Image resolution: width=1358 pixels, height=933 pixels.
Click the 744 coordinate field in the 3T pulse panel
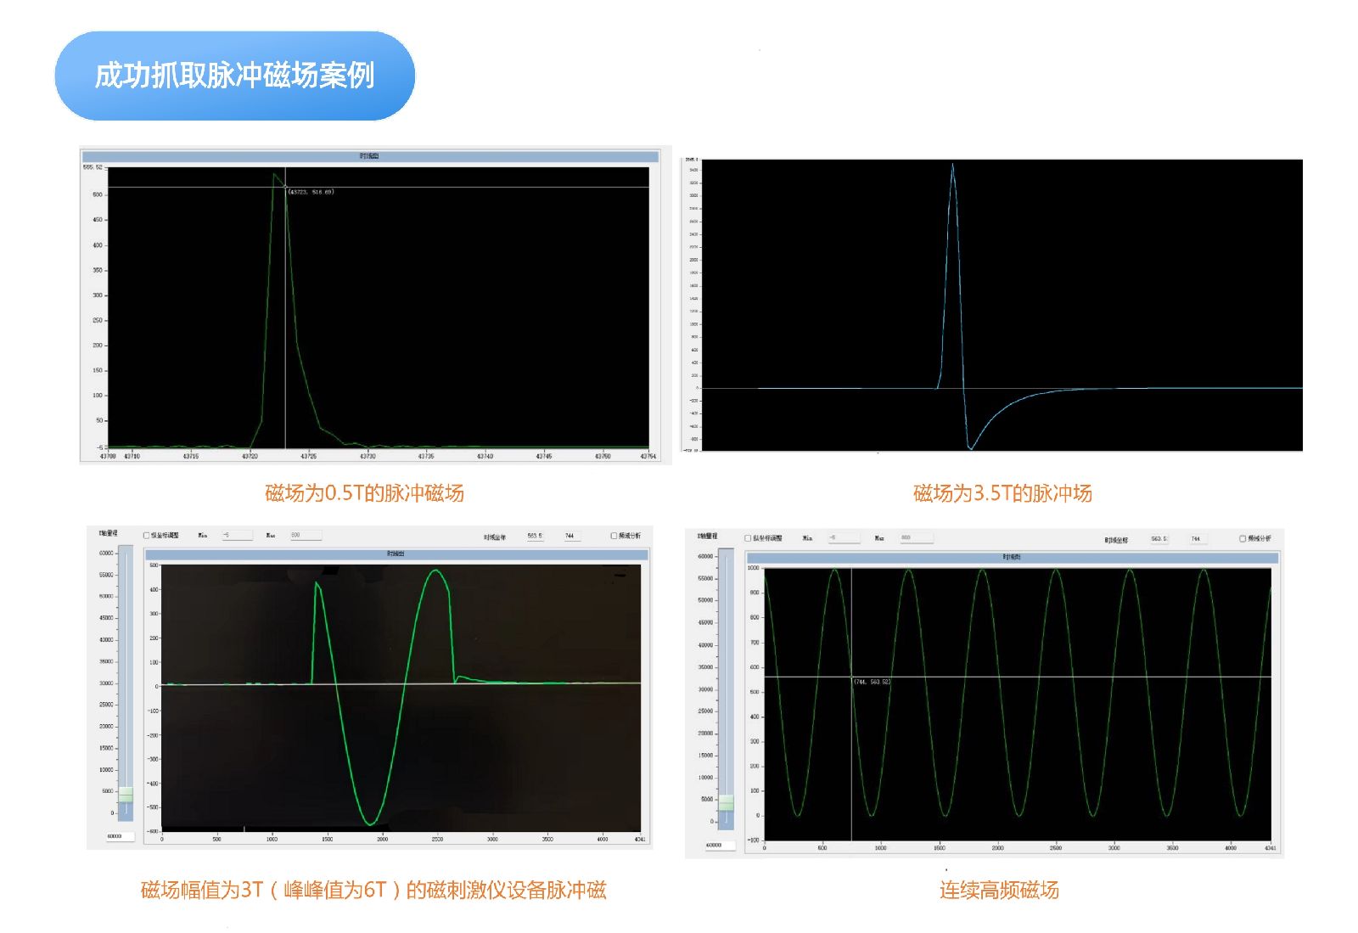pos(574,537)
